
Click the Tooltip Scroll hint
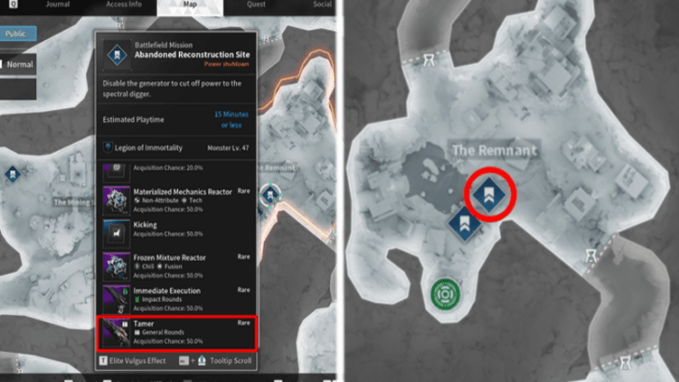(229, 361)
